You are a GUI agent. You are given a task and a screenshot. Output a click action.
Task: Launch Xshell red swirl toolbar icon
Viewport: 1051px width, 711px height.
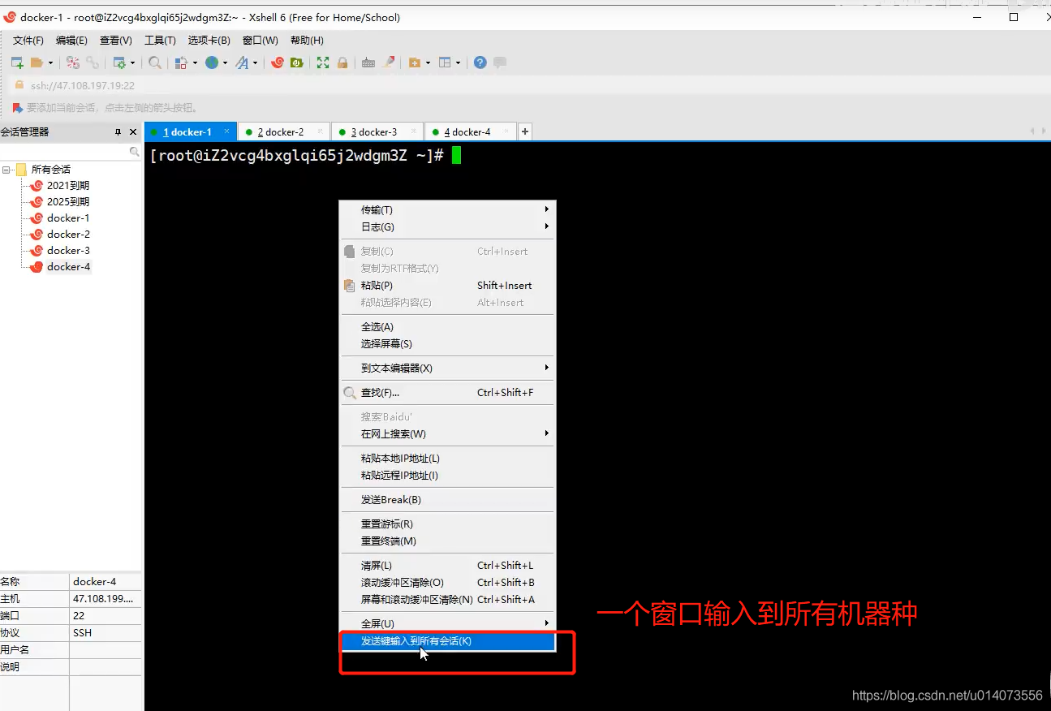[278, 62]
